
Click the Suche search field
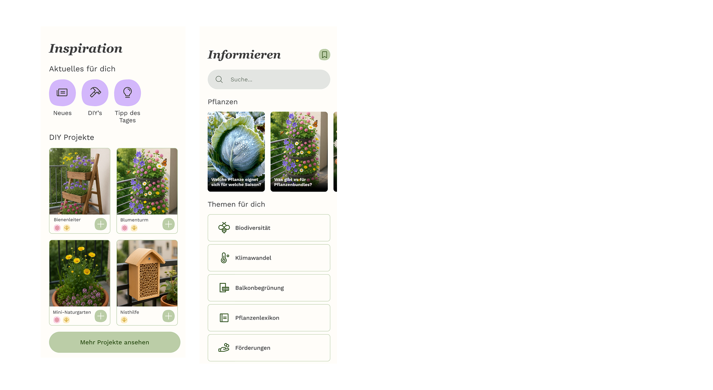point(269,80)
